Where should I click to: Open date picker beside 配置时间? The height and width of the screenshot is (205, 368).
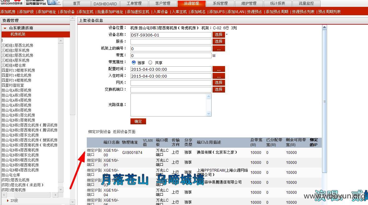[219, 69]
